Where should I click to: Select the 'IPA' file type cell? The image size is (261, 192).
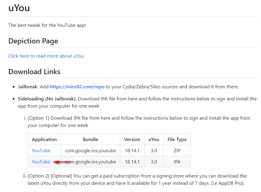click(x=177, y=162)
